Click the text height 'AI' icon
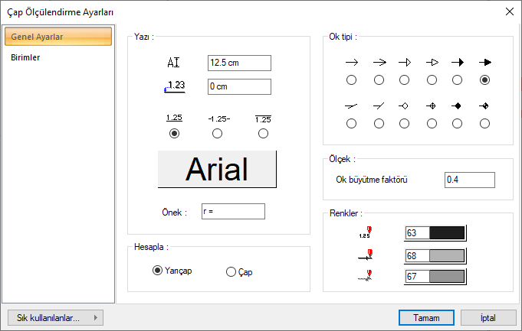522x331 pixels. (x=174, y=63)
